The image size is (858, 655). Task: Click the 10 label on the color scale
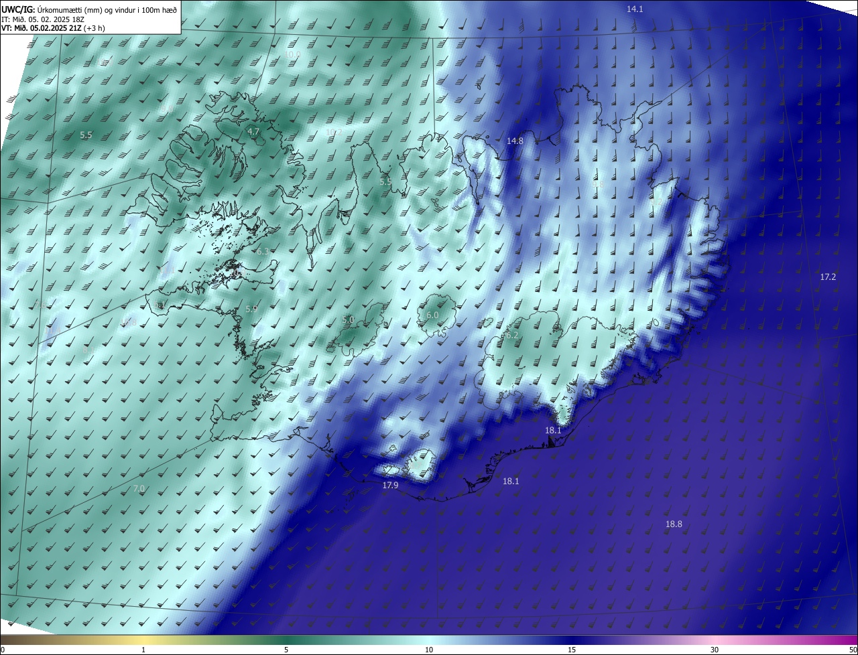429,650
